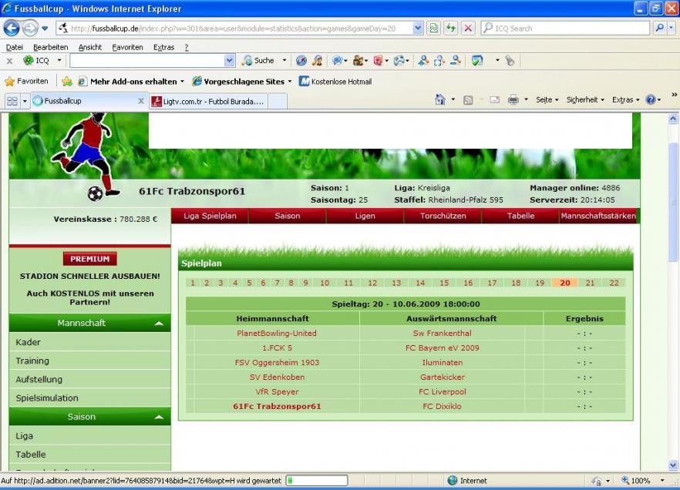Expand the Sicherheit menu dropdown
This screenshot has width=680, height=490.
587,100
